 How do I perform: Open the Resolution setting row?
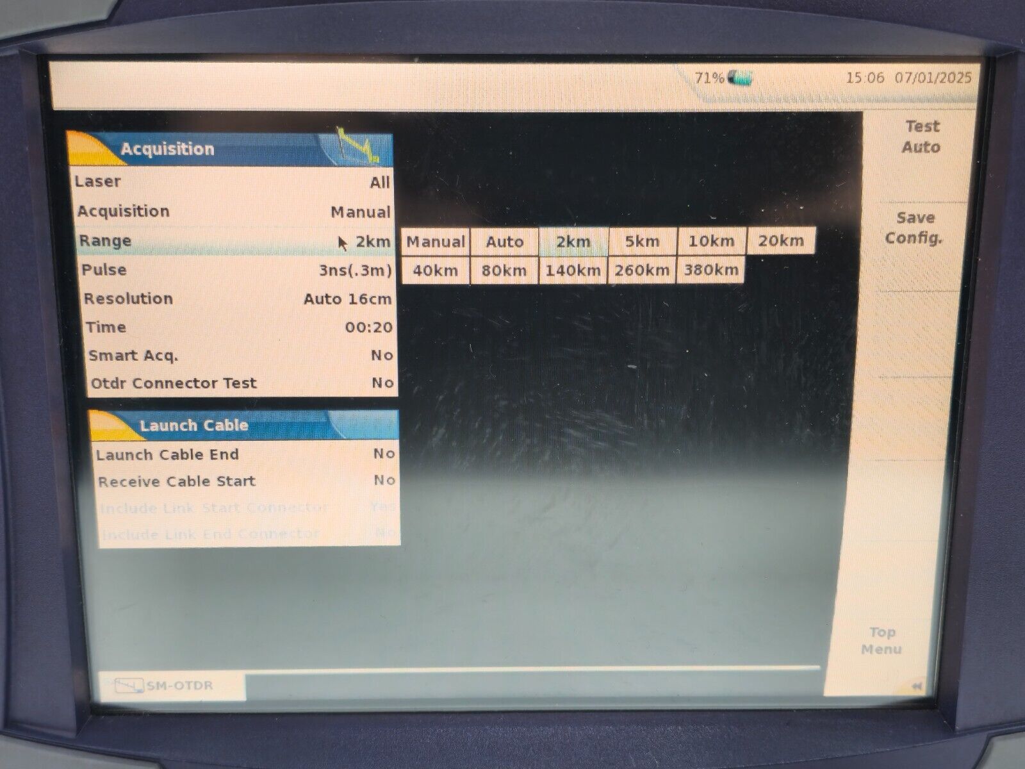click(x=237, y=299)
